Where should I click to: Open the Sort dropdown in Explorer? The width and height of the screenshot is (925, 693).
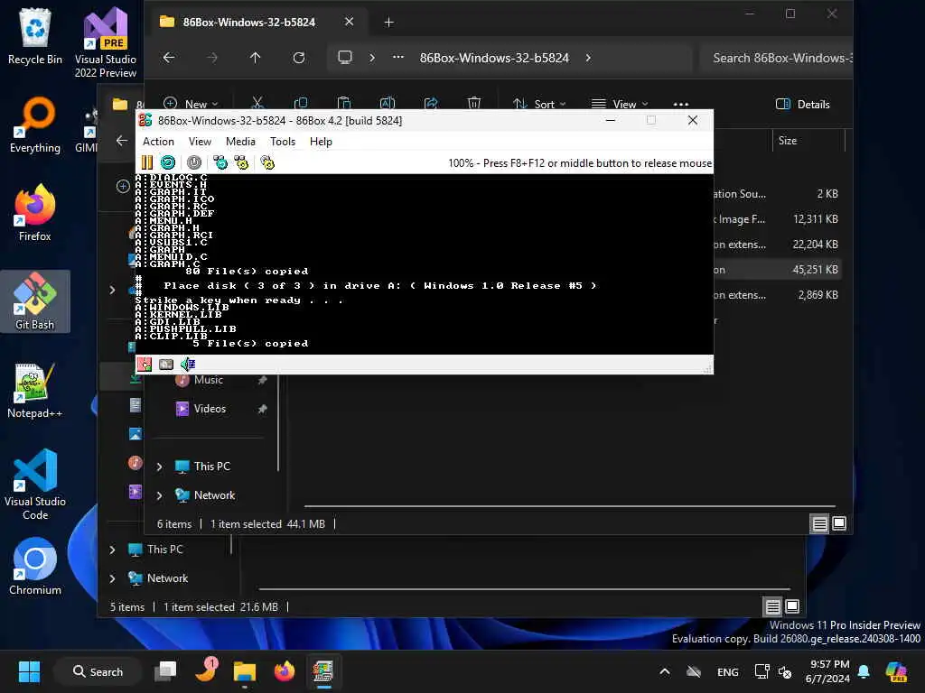539,104
